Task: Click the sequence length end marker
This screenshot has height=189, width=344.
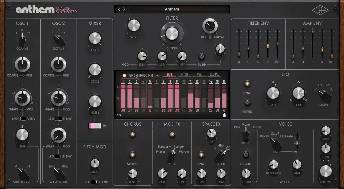Action: [224, 115]
